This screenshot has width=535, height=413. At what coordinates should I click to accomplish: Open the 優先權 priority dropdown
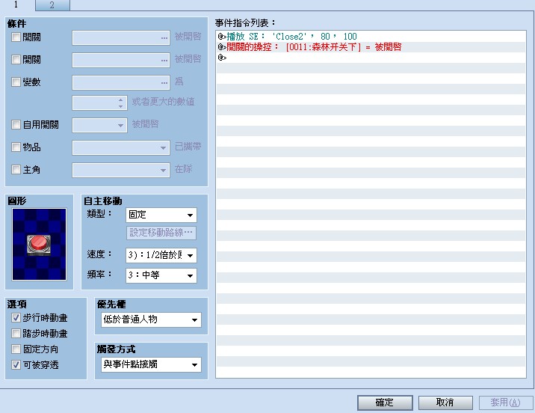[x=151, y=319]
